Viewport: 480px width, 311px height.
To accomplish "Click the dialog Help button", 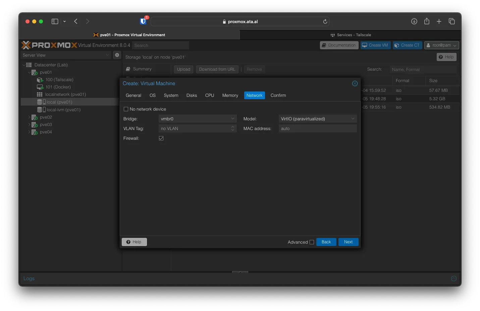I will [x=134, y=242].
